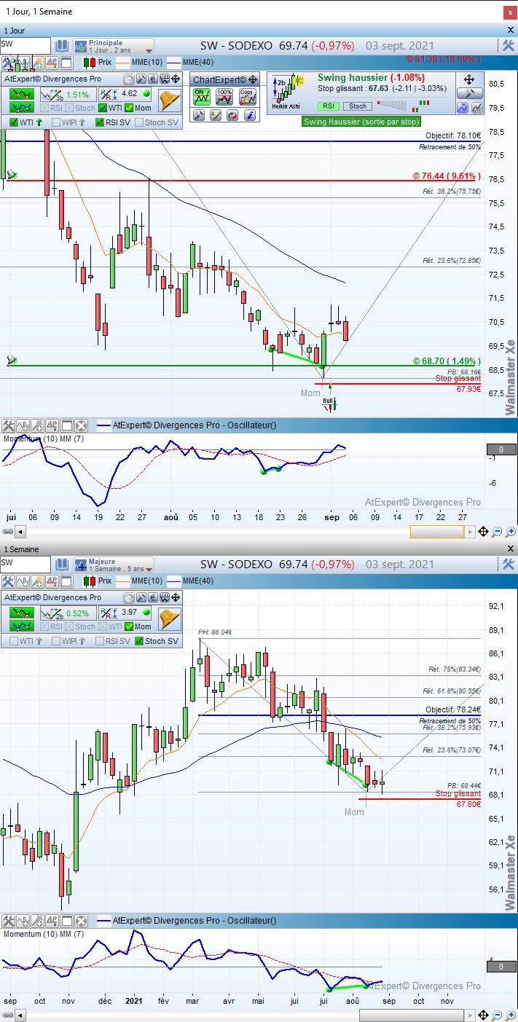
Task: Click the ChartExpert info icon
Action: (248, 115)
